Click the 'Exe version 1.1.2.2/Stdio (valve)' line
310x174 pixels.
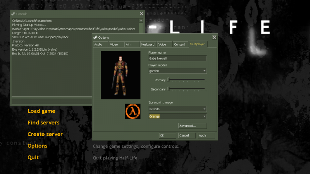[x=34, y=49]
